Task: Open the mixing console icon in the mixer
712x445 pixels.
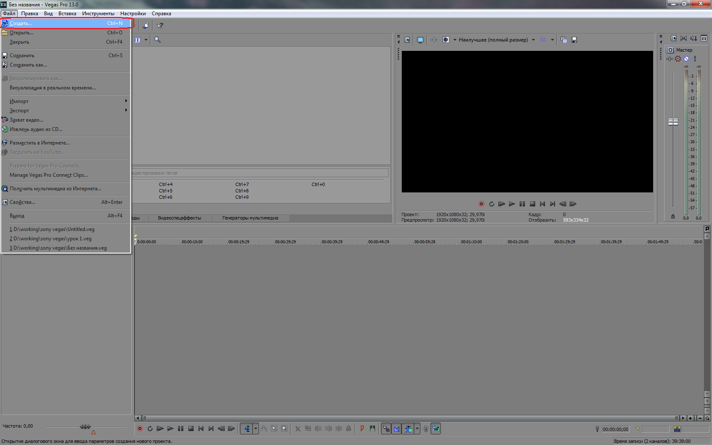Action: tap(704, 39)
